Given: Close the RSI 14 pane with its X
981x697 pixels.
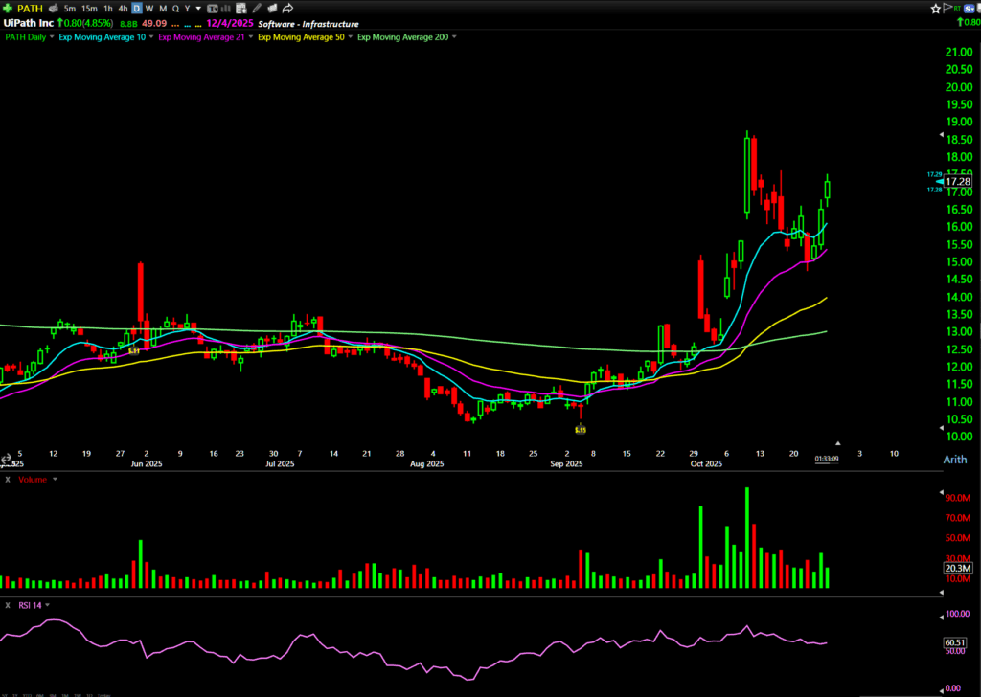Looking at the screenshot, I should (8, 605).
